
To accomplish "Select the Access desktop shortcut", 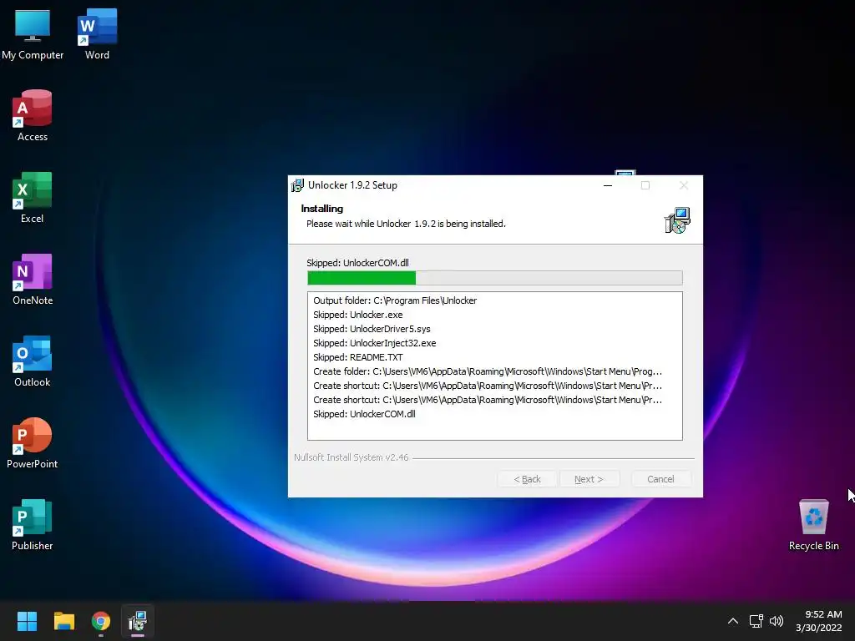I will pos(33,115).
